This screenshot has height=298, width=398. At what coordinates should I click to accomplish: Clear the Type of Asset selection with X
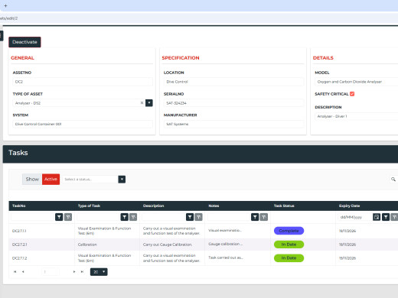point(142,103)
